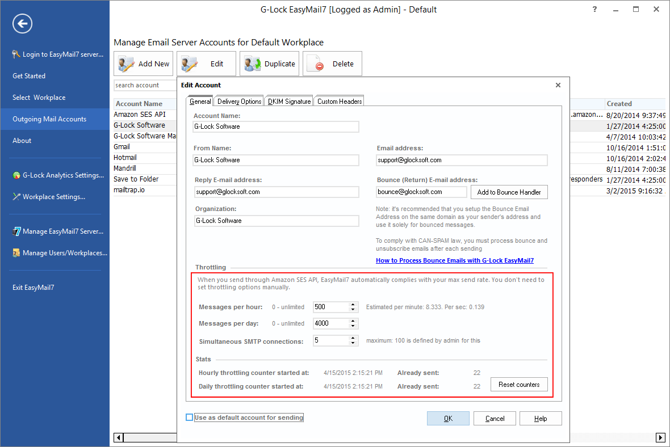Open How to Process Bounce Emails link
670x447 pixels.
point(454,260)
